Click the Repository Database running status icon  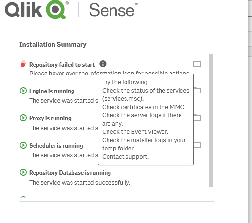click(23, 172)
